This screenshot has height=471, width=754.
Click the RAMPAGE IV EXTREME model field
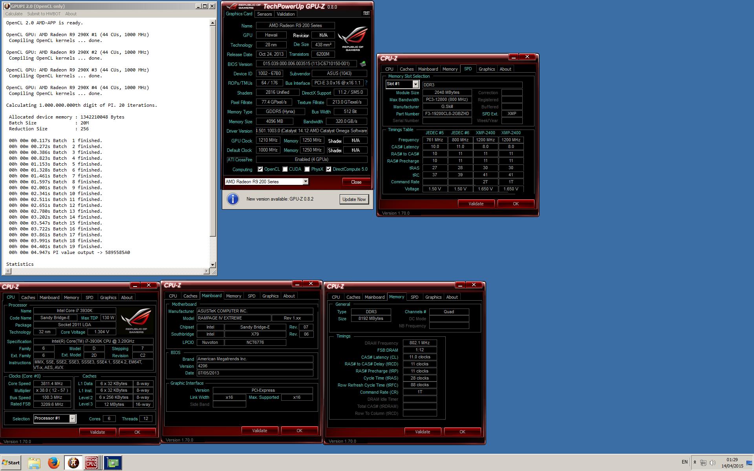(234, 318)
